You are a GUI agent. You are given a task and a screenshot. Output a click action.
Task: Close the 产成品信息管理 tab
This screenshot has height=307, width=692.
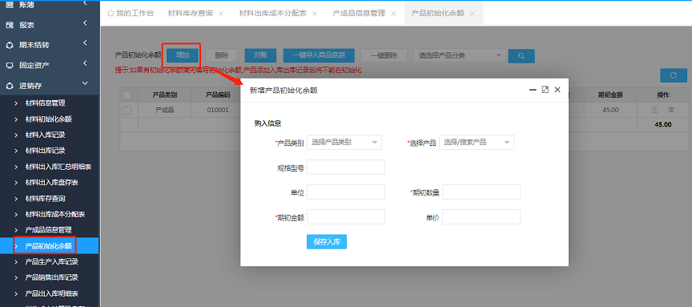point(394,14)
